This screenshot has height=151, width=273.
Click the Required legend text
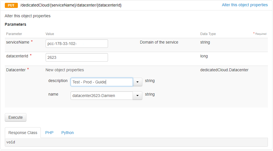[261, 34]
